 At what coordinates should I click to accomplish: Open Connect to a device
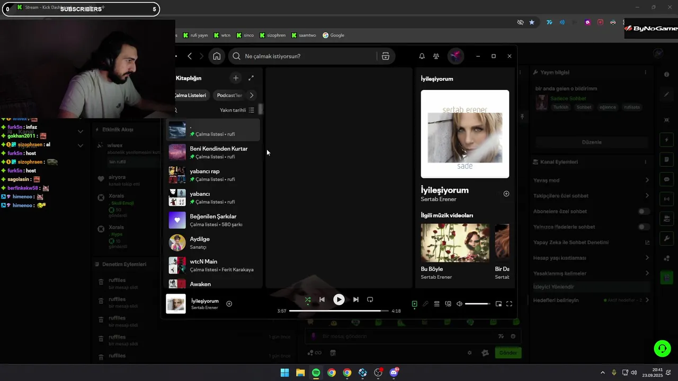tap(448, 304)
